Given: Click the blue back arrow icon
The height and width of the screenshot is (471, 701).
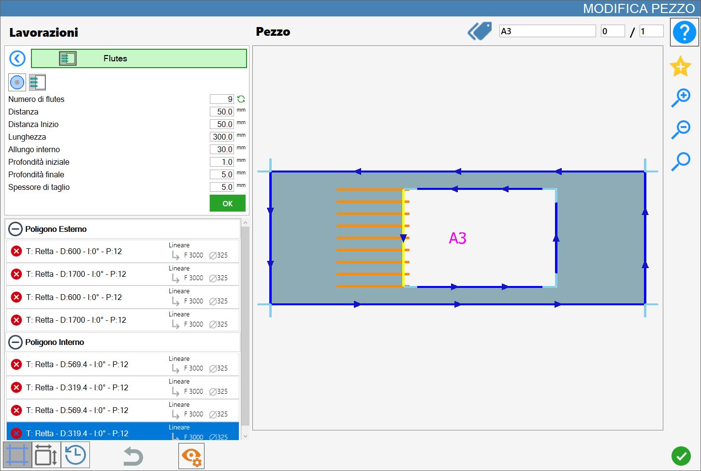Looking at the screenshot, I should (17, 58).
